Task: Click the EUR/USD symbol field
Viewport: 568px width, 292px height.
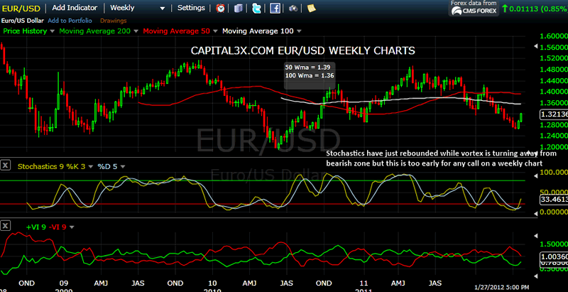Action: coord(22,8)
